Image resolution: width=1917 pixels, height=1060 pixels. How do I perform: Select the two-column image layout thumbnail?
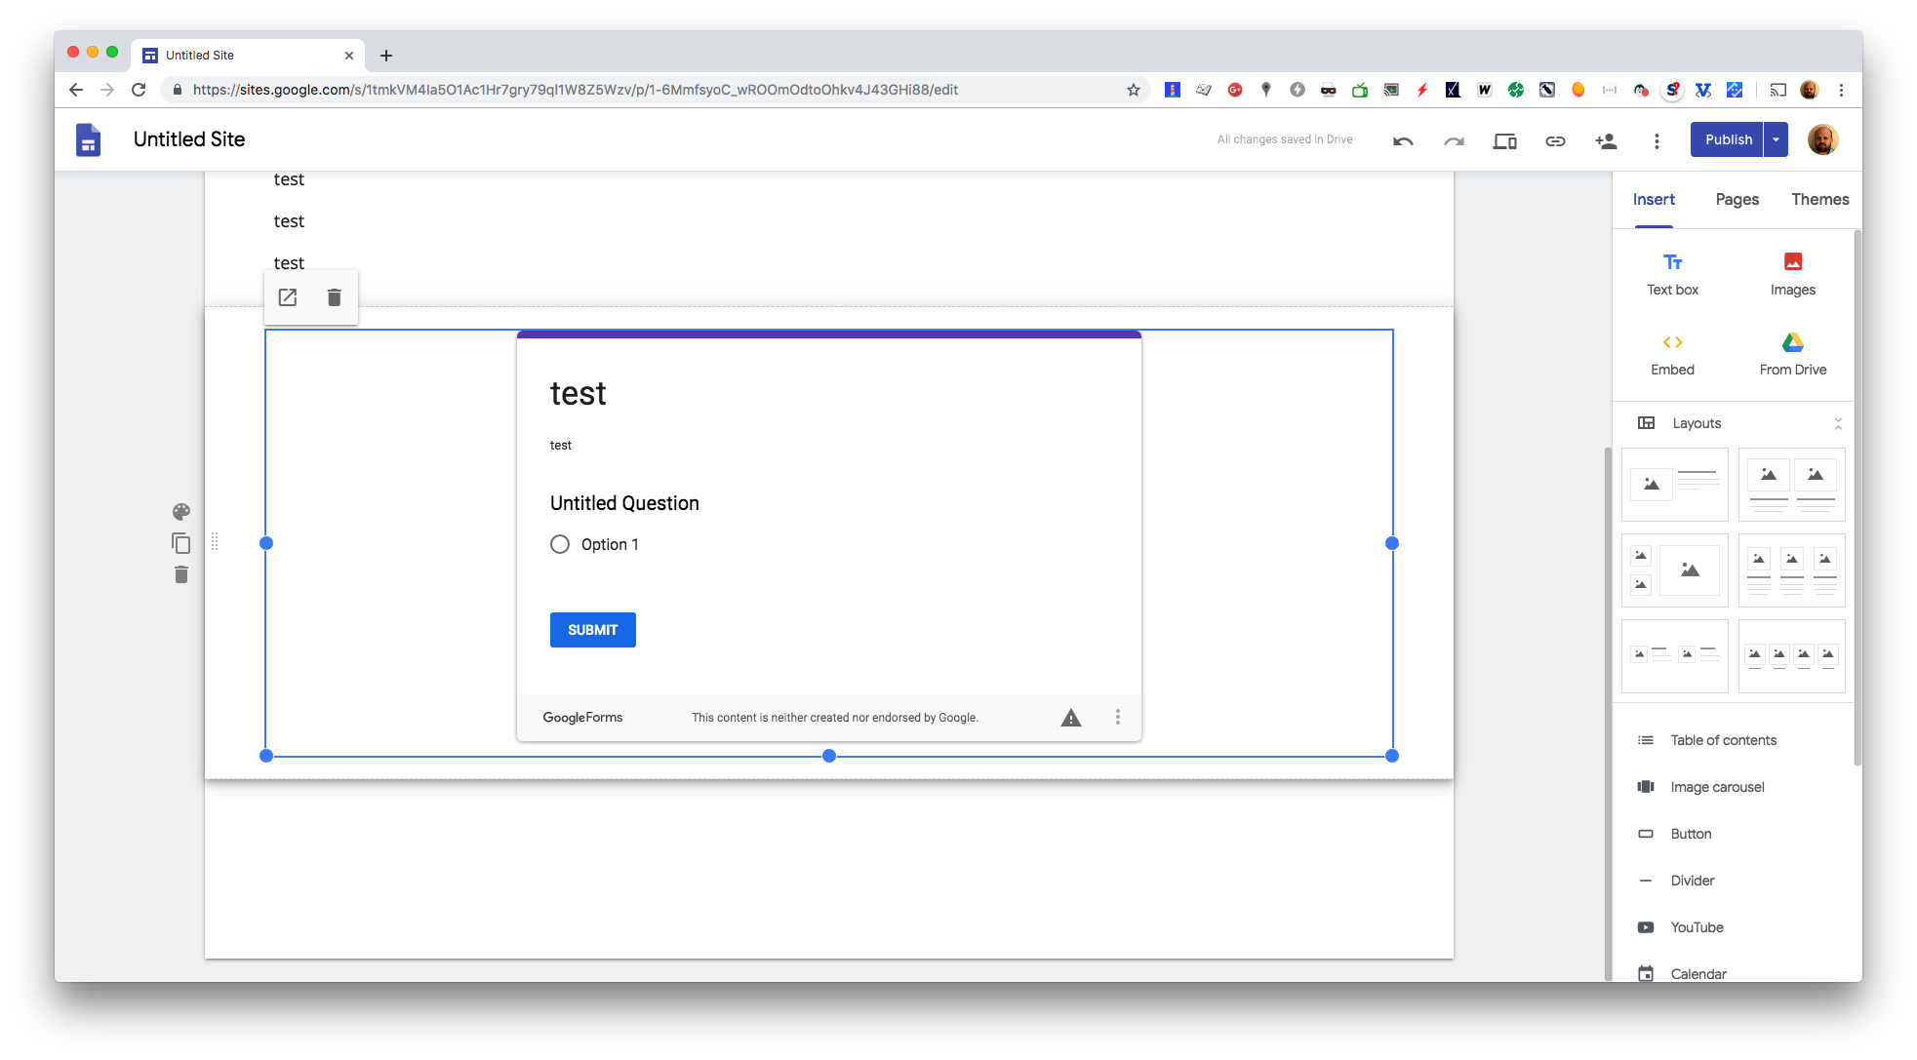[x=1791, y=485]
